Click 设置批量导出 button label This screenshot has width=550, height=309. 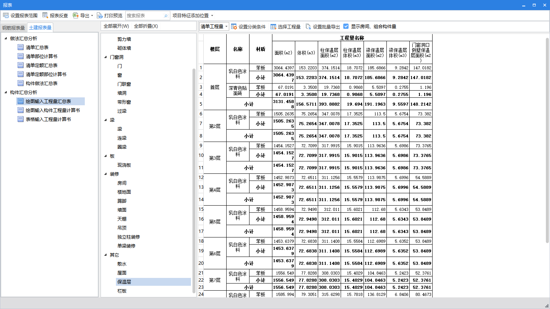[326, 27]
